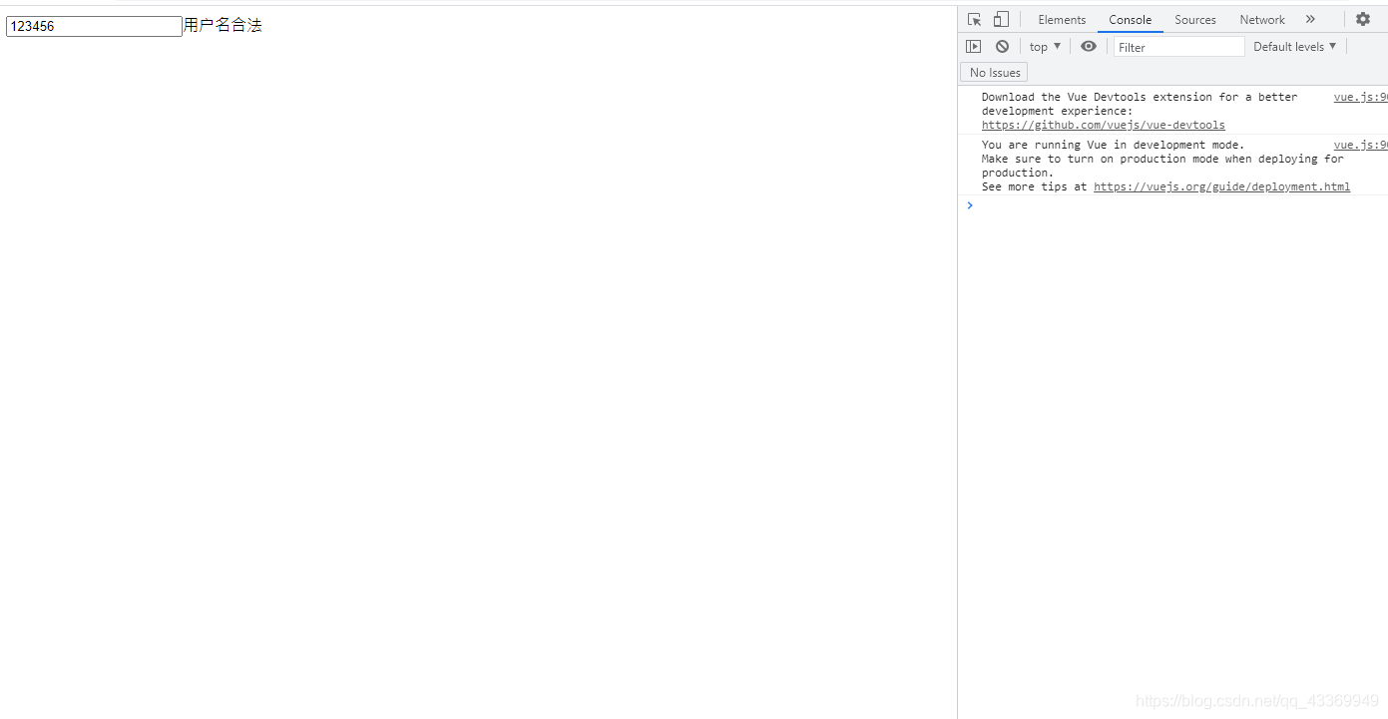The image size is (1388, 719).
Task: Click the username input containing 123456
Action: (94, 27)
